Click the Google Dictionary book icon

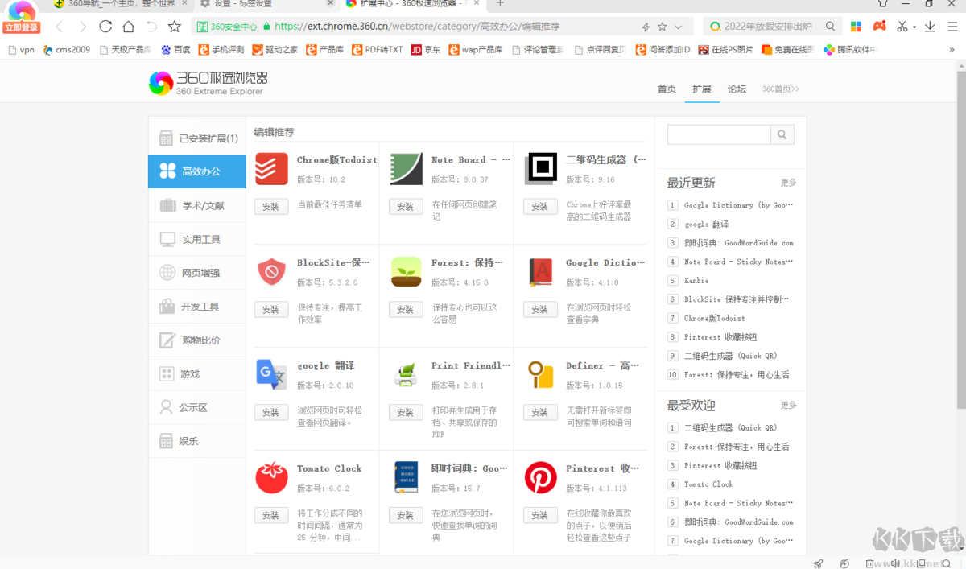pos(541,272)
